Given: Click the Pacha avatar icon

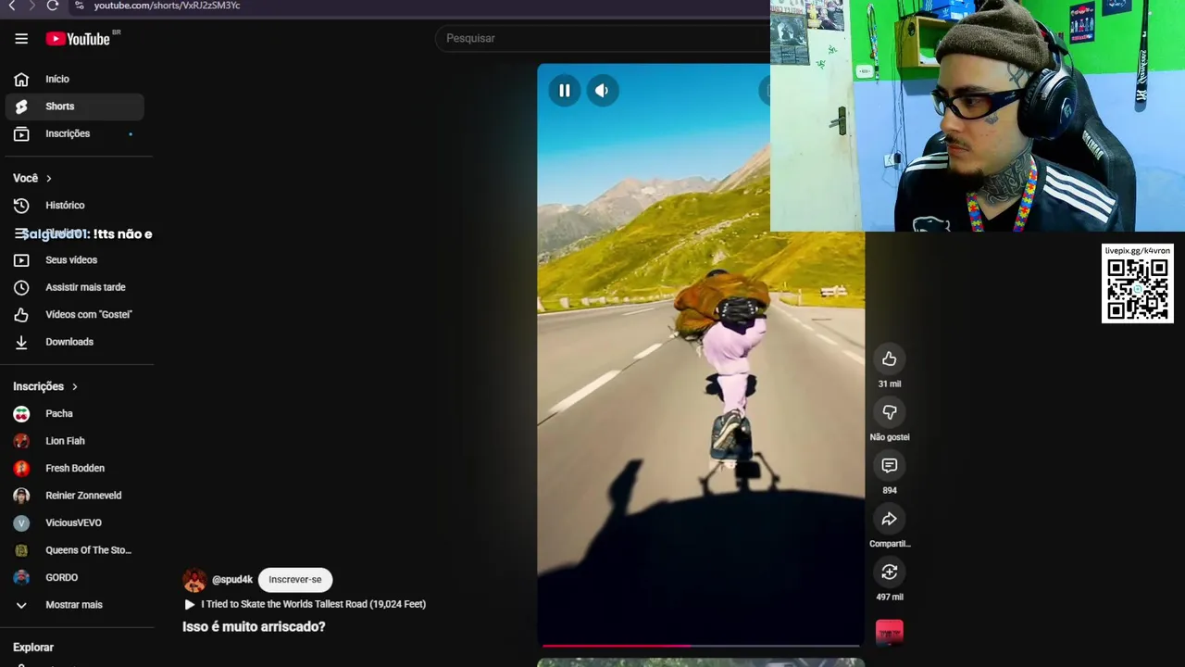Looking at the screenshot, I should point(21,413).
